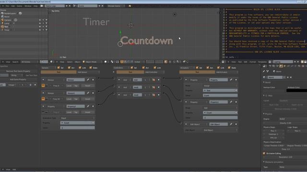Toggle true level triggering on first Always sensor
Image resolution: width=307 pixels, height=172 pixels.
tap(43, 86)
